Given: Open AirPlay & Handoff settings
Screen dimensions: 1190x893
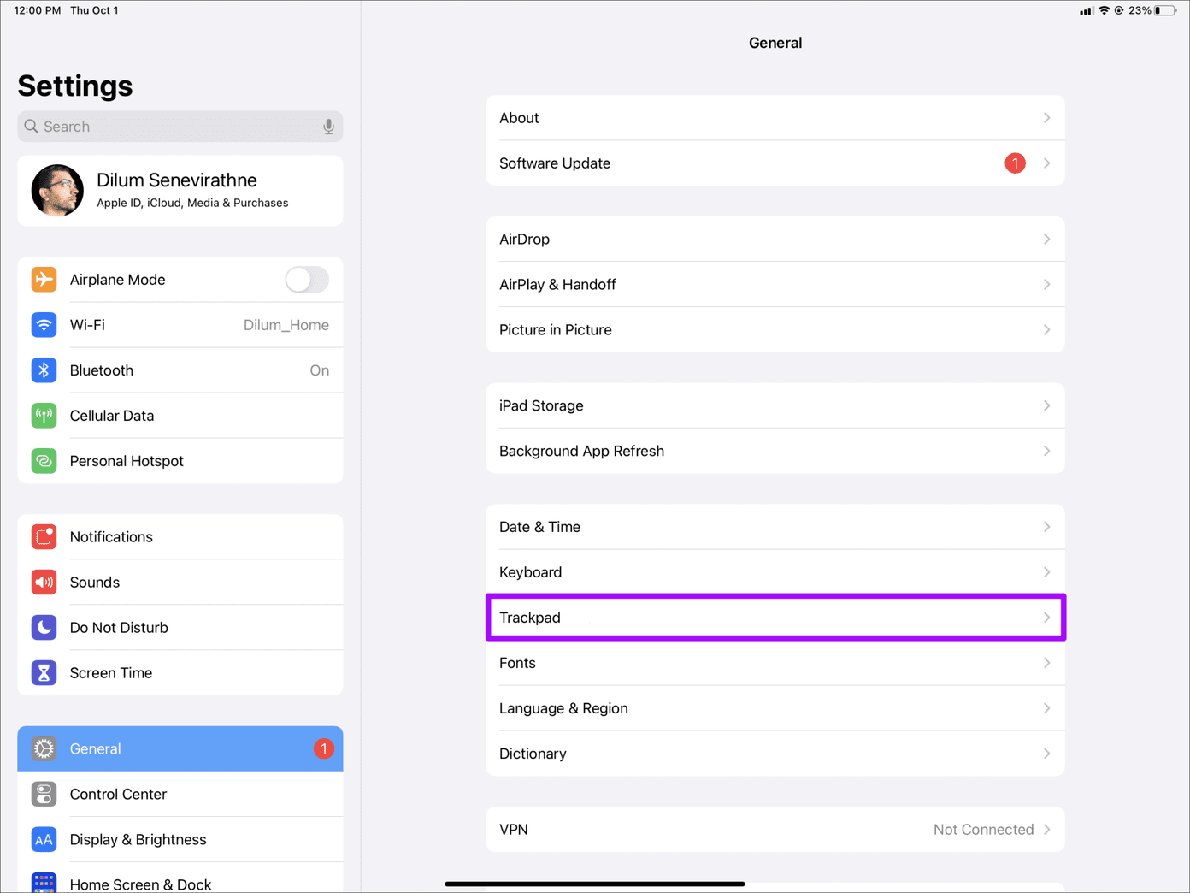Looking at the screenshot, I should click(x=775, y=285).
